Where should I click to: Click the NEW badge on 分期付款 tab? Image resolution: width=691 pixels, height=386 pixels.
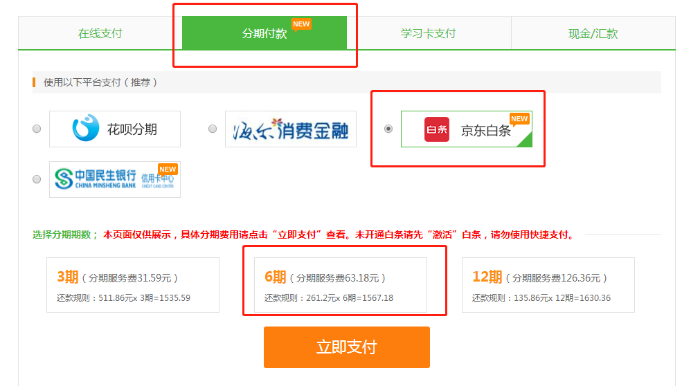[x=301, y=24]
